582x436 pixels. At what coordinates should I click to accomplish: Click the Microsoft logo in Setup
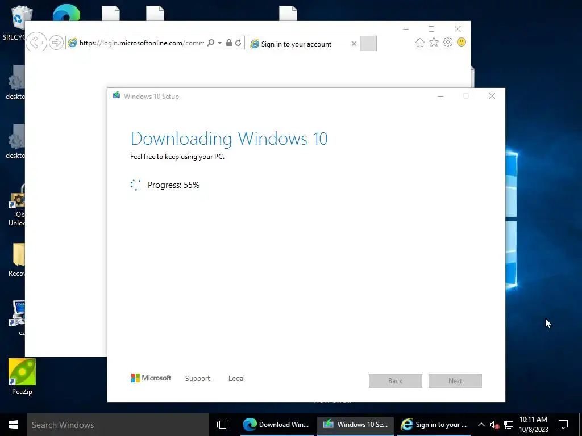coord(151,378)
